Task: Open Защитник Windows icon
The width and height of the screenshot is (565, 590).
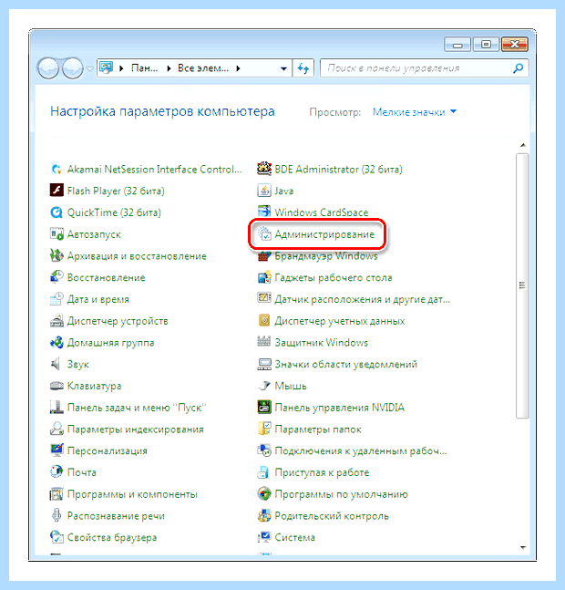Action: [264, 342]
